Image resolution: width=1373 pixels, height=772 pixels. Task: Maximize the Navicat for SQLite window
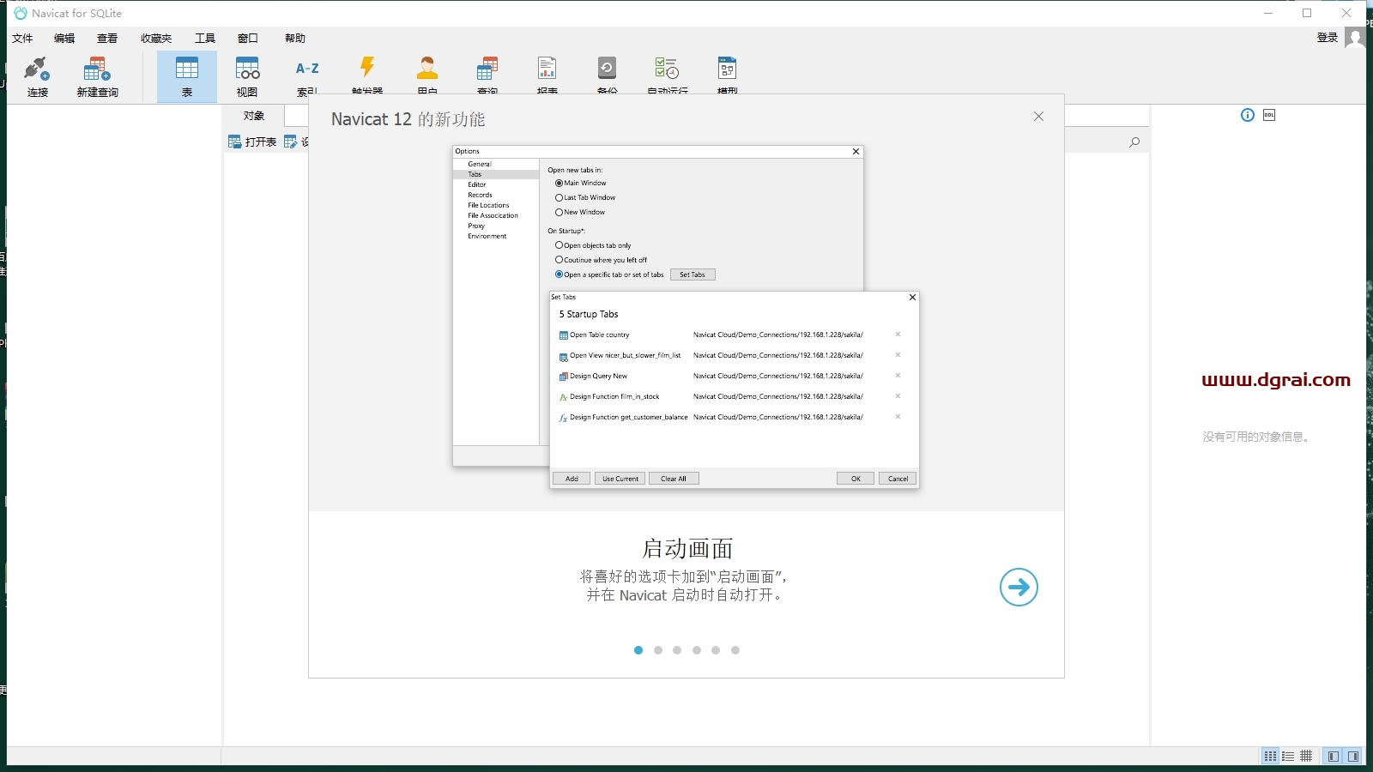pos(1307,13)
